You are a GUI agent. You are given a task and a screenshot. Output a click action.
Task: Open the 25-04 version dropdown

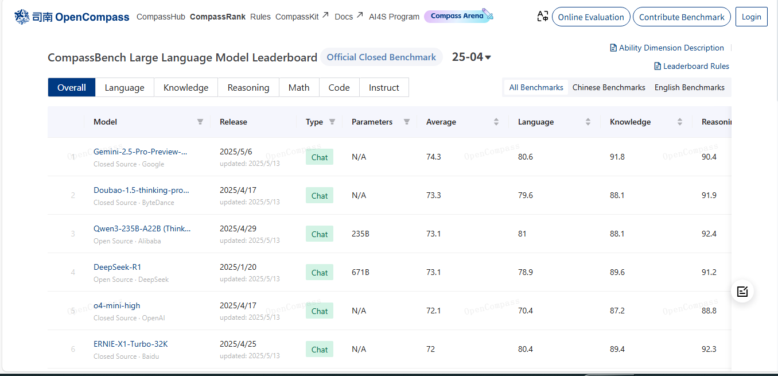(472, 57)
